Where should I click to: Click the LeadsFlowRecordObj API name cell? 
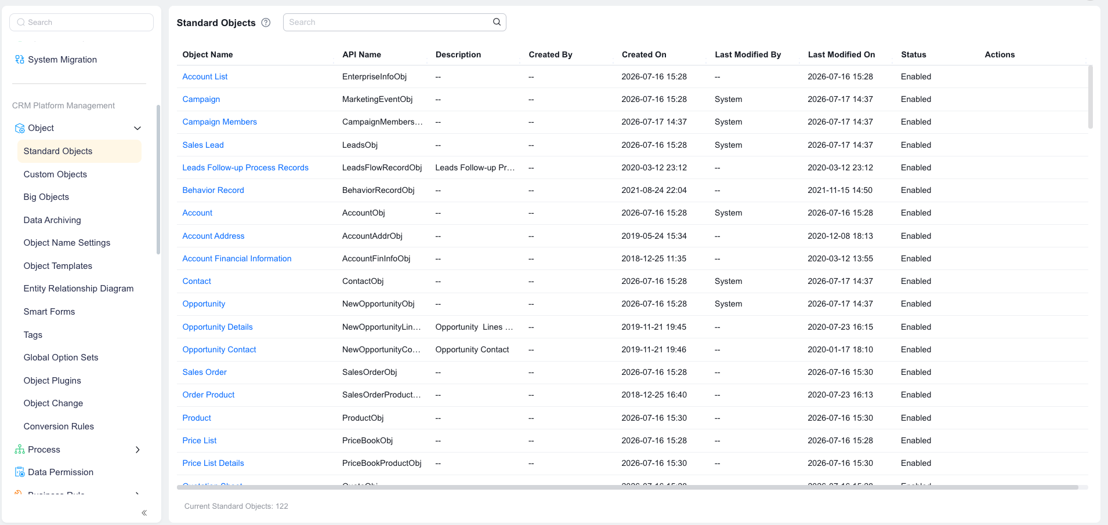pyautogui.click(x=382, y=167)
